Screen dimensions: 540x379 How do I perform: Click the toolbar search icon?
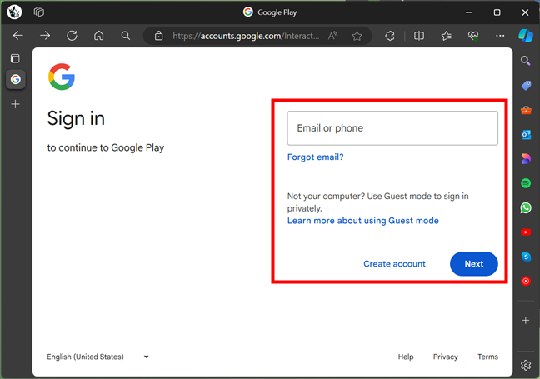pos(126,36)
